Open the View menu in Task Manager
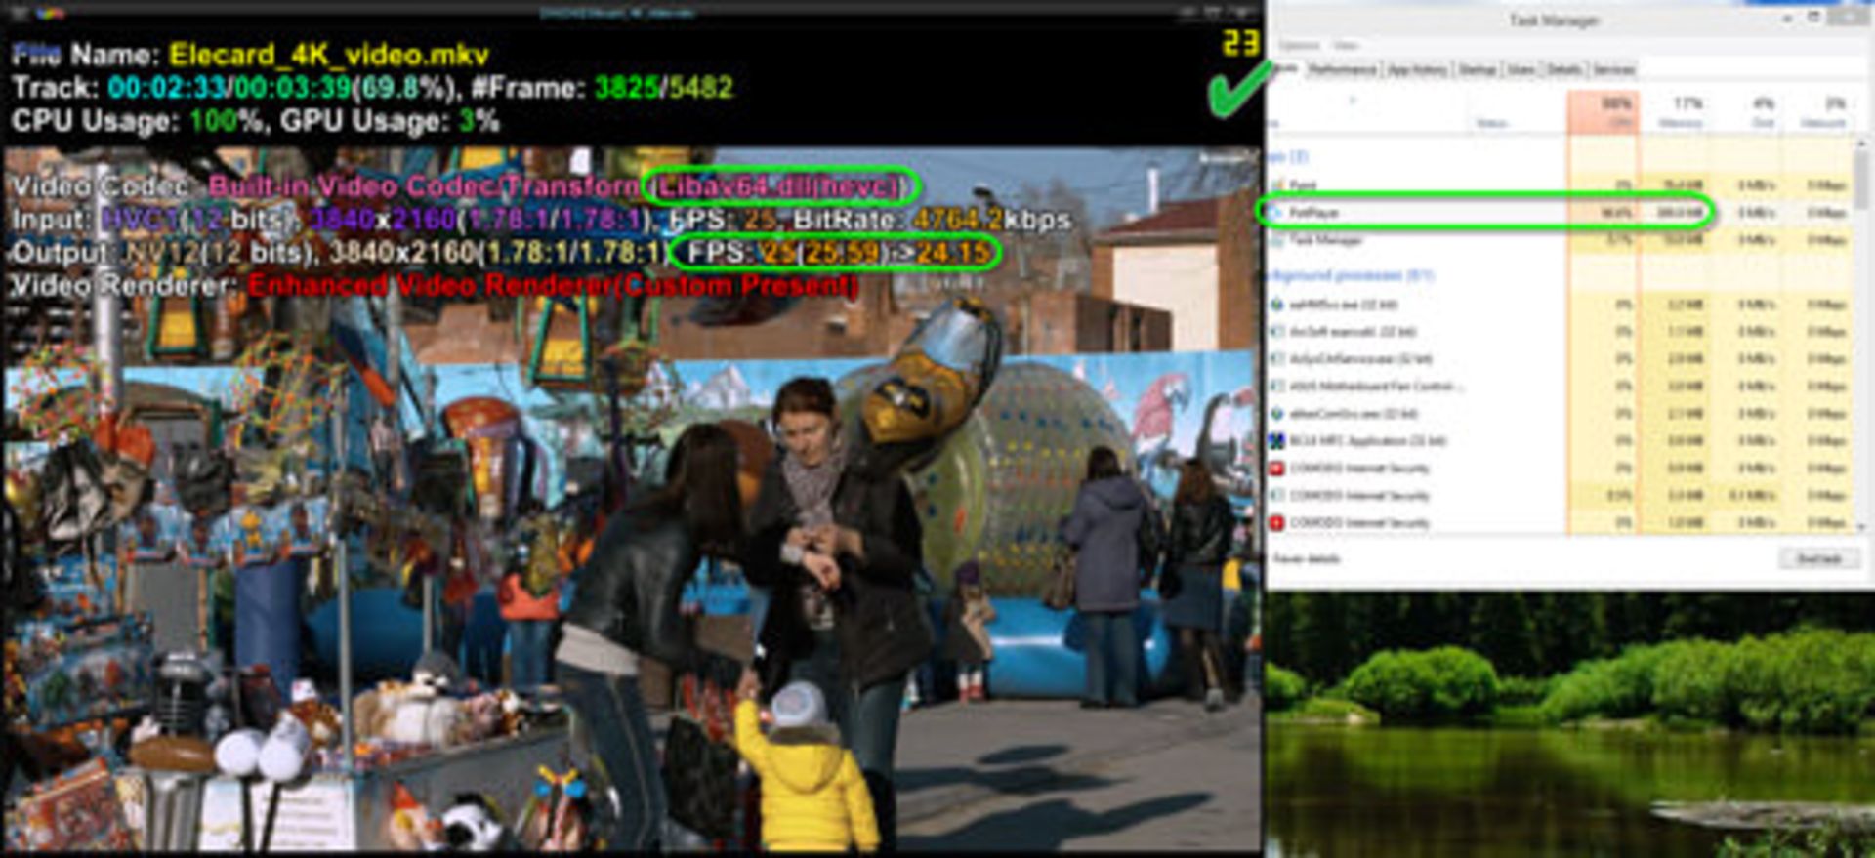The image size is (1875, 858). pos(1346,45)
